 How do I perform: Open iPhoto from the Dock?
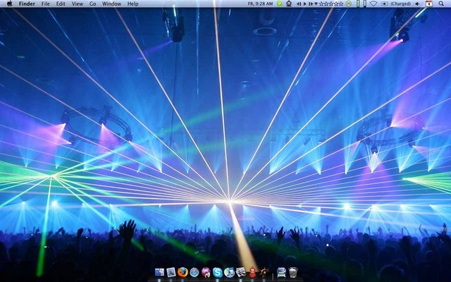(241, 272)
